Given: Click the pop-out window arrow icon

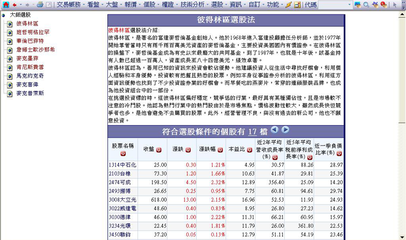Looking at the screenshot, I should pos(49,5).
